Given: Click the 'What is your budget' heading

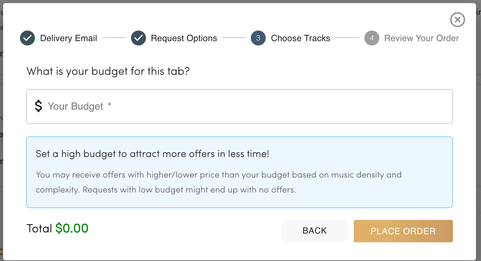Looking at the screenshot, I should [x=108, y=71].
